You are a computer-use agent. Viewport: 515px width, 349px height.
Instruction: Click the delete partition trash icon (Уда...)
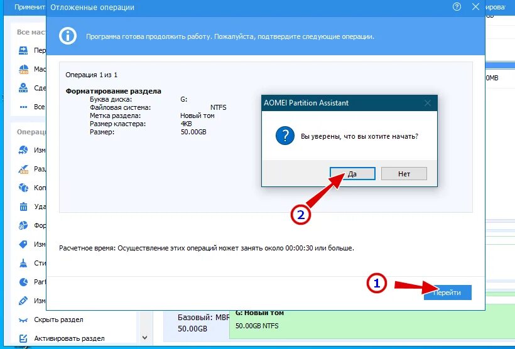[23, 207]
